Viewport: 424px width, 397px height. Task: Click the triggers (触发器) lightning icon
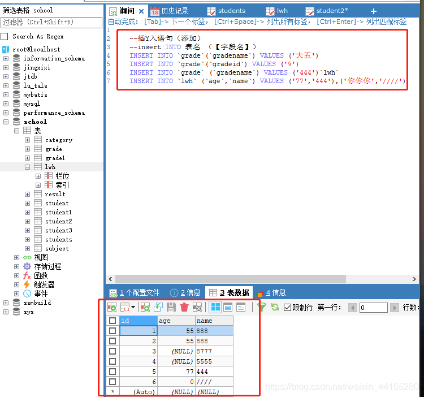[x=27, y=284]
